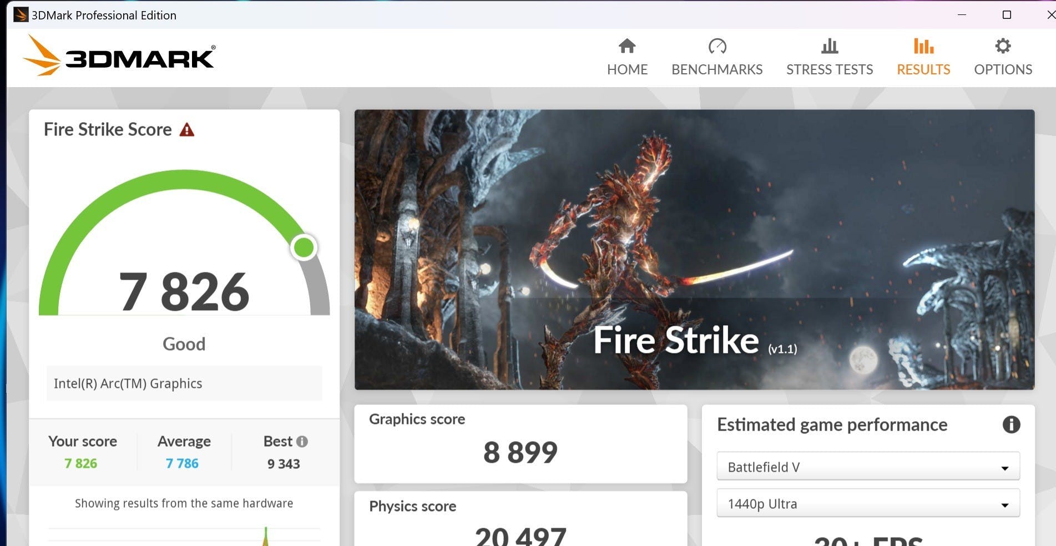This screenshot has height=546, width=1056.
Task: Click the Best score value 9 343
Action: point(284,464)
